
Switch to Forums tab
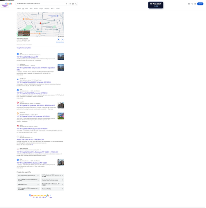(36, 9)
